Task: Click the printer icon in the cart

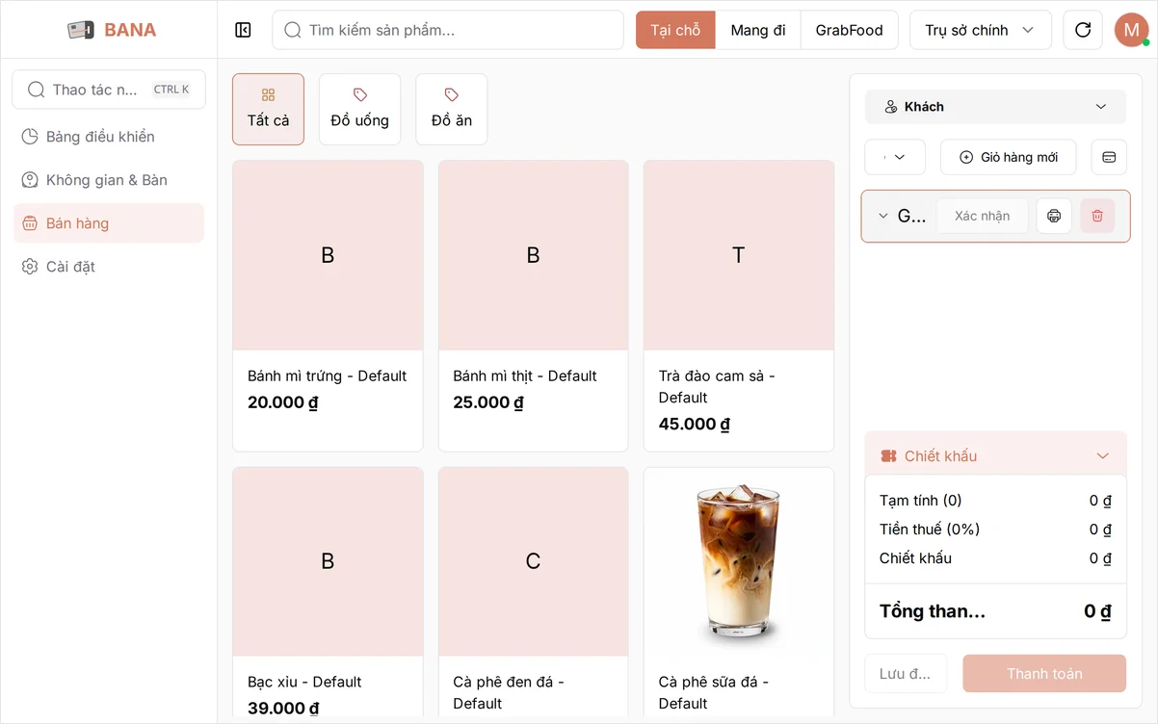Action: [1054, 216]
